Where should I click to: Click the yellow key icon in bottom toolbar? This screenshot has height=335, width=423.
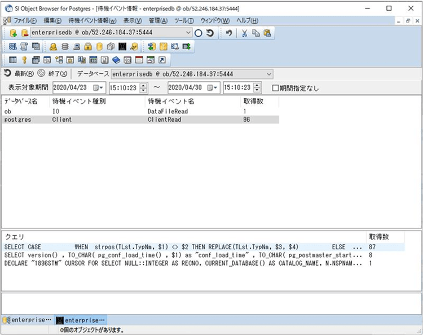[x=24, y=60]
